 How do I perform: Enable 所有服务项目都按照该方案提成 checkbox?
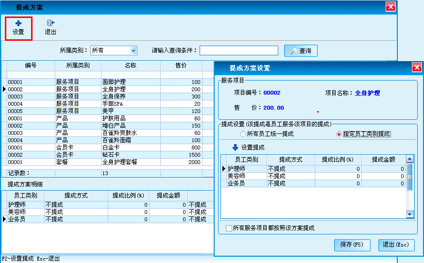(229, 228)
